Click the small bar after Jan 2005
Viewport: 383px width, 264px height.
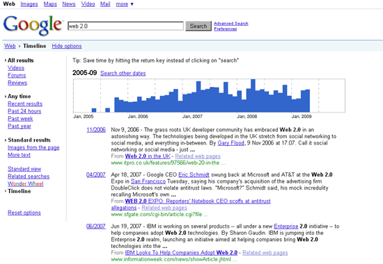coord(94,110)
